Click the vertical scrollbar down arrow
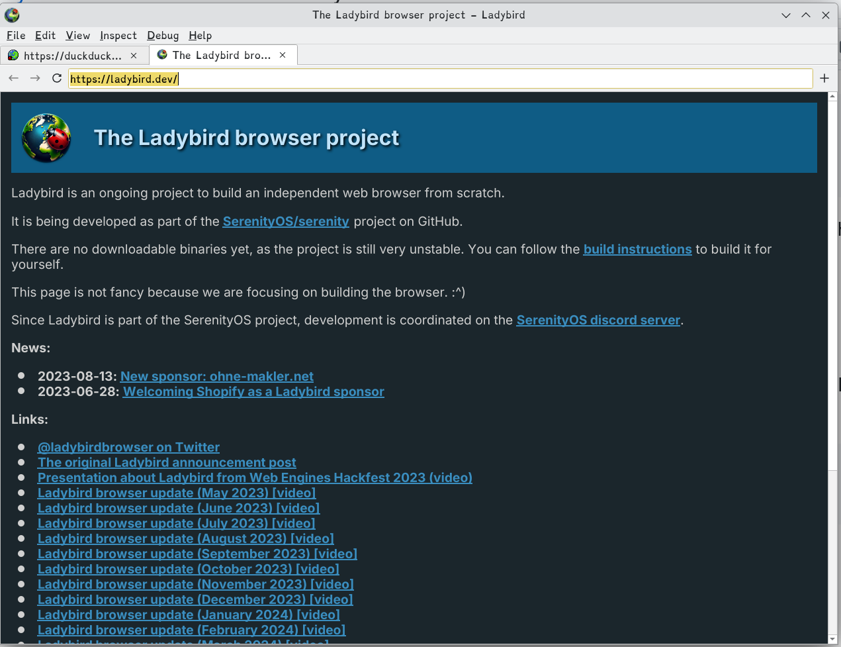This screenshot has width=841, height=647. tap(832, 639)
